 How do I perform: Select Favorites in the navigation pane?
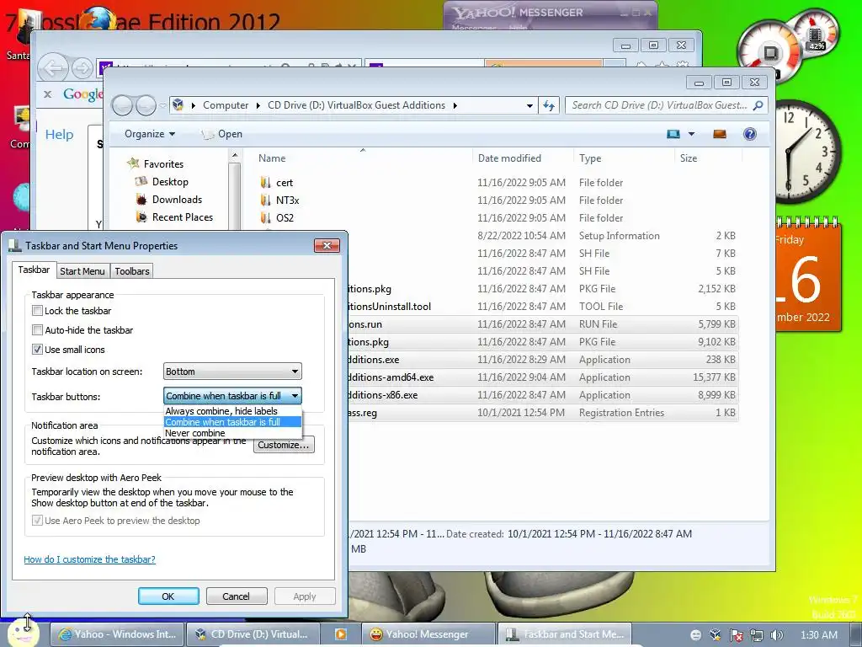coord(163,164)
